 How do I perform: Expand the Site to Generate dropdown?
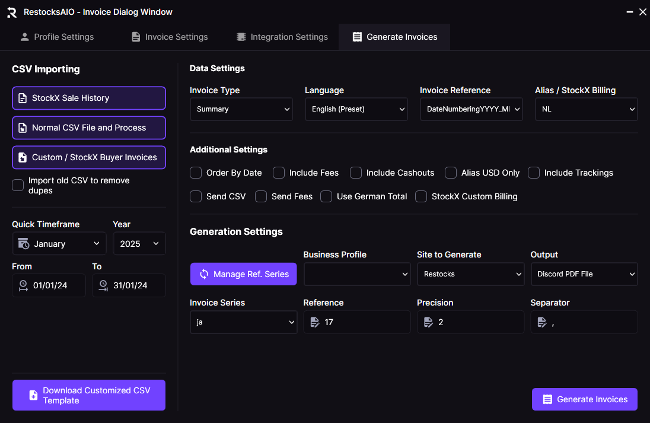pos(470,274)
